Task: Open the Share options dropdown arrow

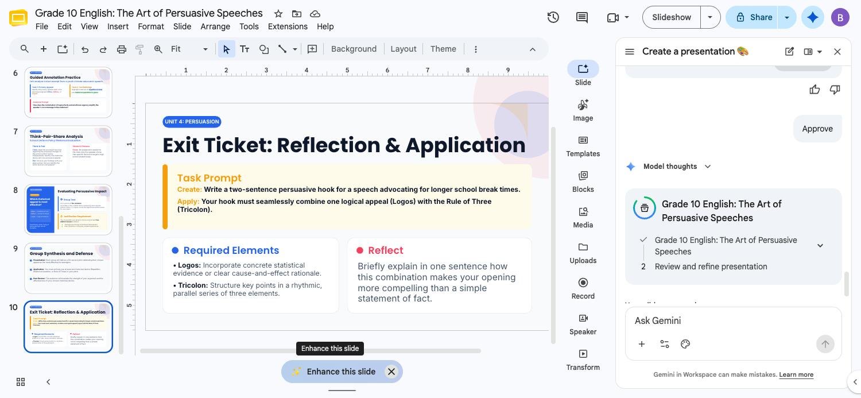Action: tap(787, 17)
